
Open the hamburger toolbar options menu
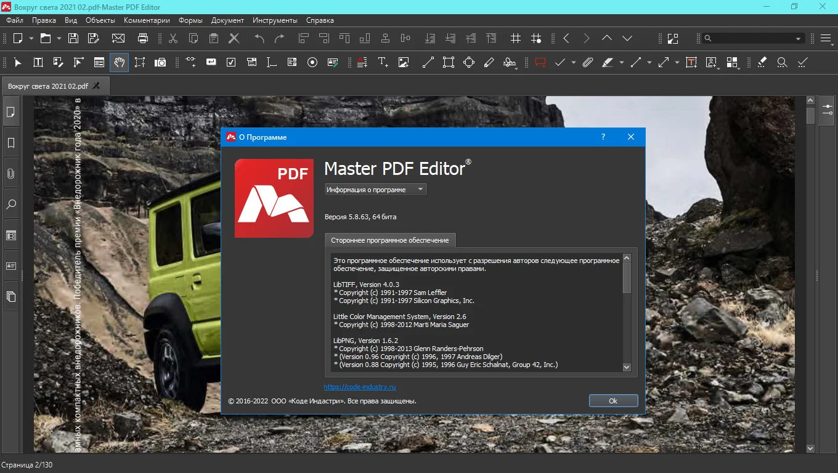[x=826, y=38]
